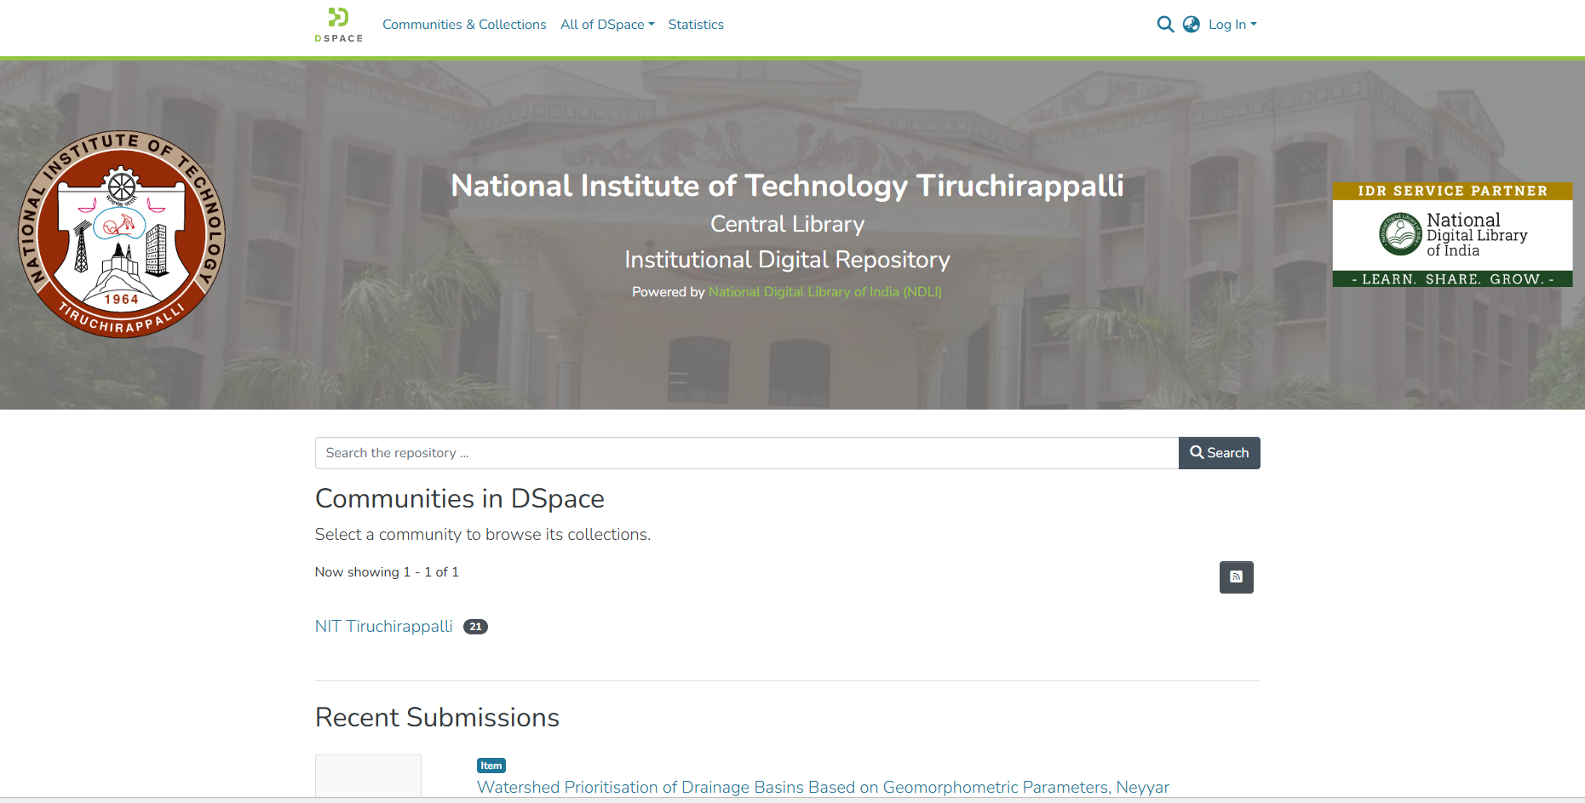Focus the Search the repository input field
The width and height of the screenshot is (1585, 803).
point(747,453)
